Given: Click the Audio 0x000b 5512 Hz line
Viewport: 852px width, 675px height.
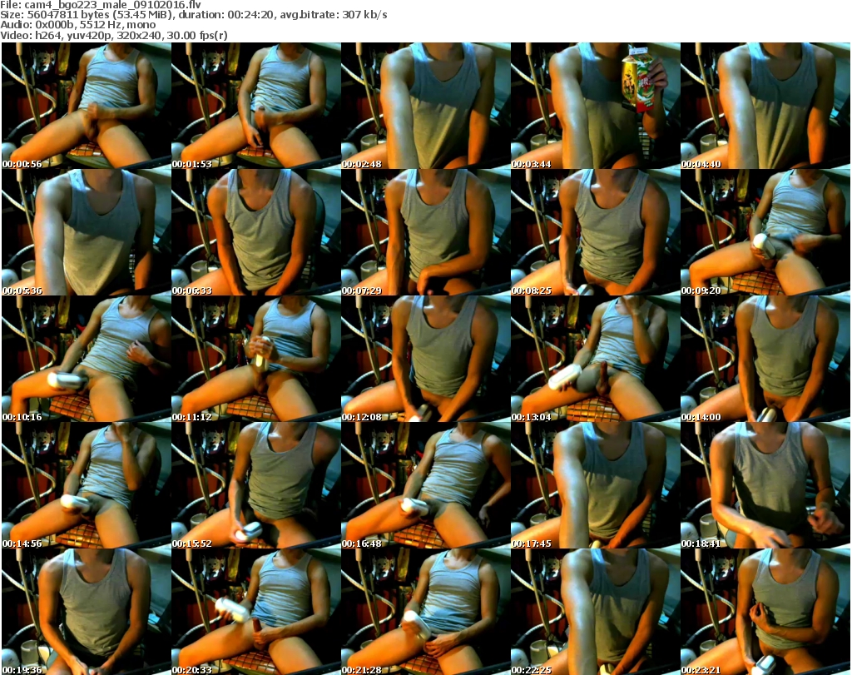Looking at the screenshot, I should pyautogui.click(x=77, y=25).
